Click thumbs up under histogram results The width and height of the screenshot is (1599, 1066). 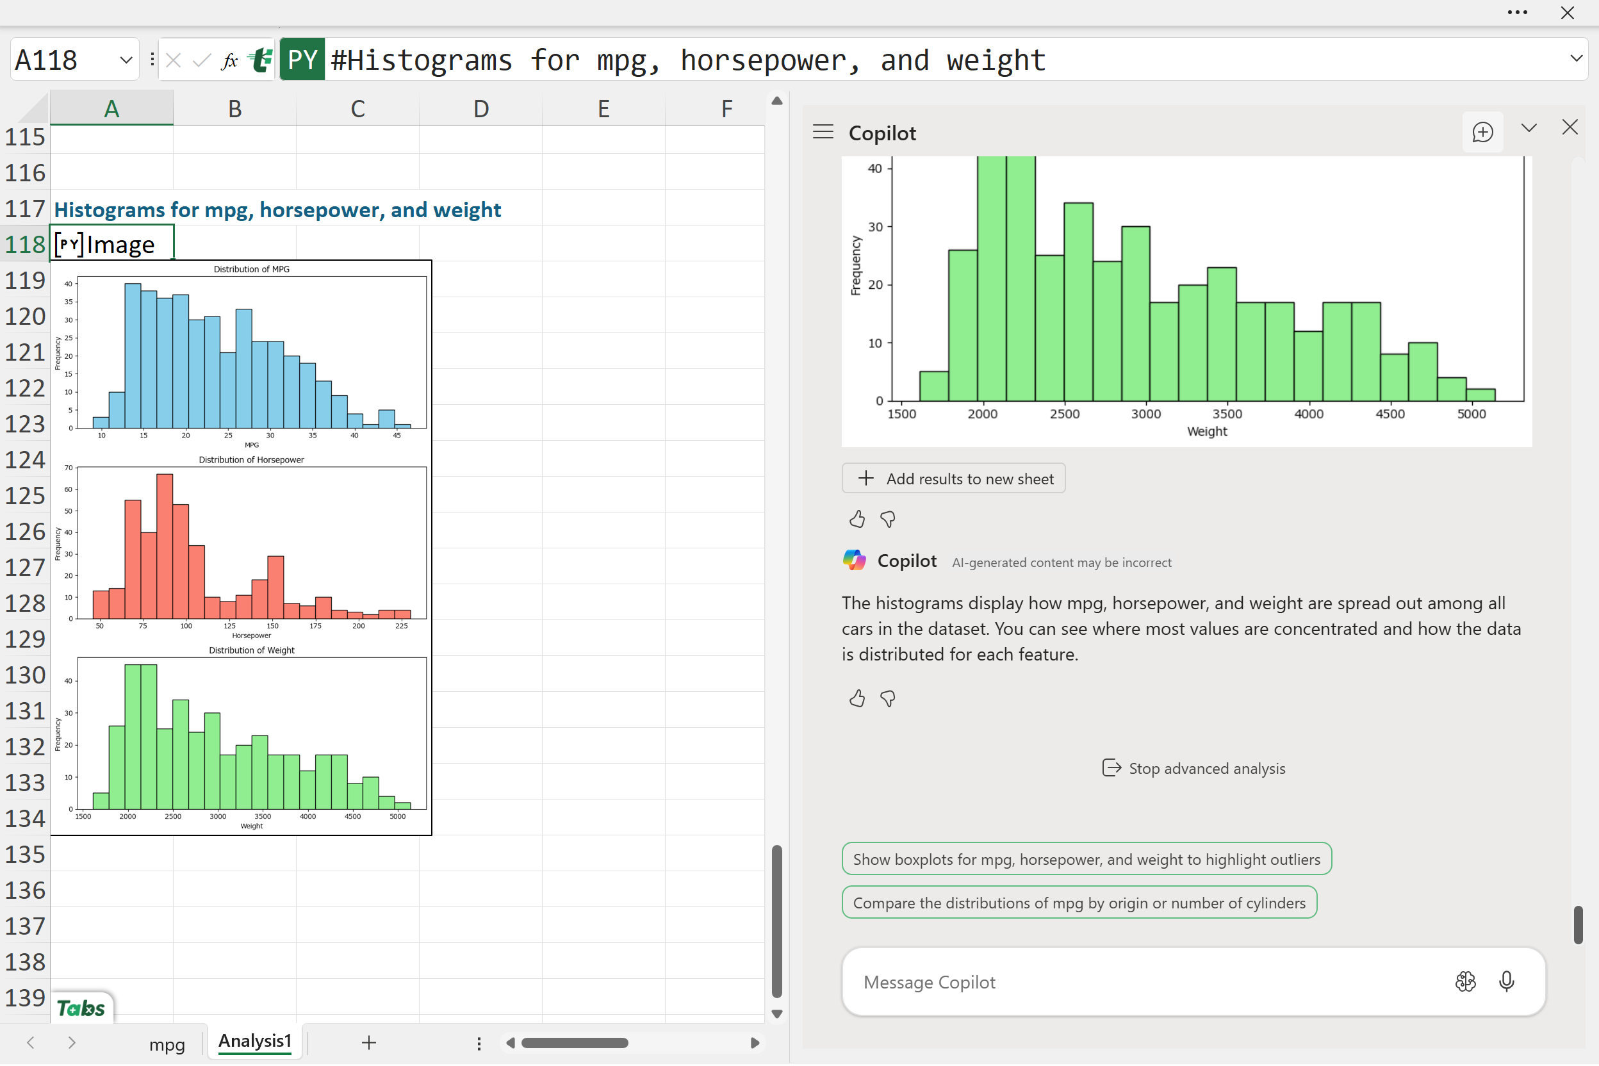[857, 520]
